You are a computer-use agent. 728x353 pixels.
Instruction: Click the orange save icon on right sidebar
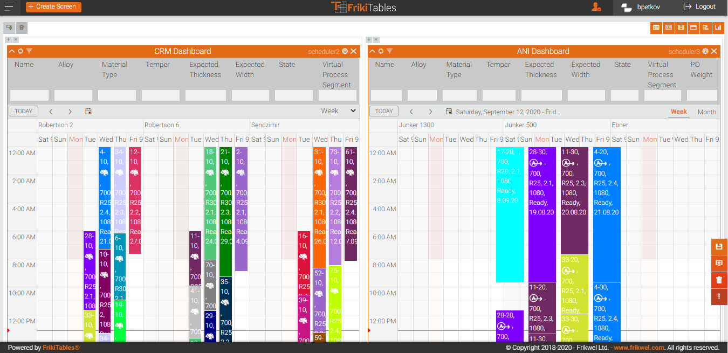click(719, 247)
